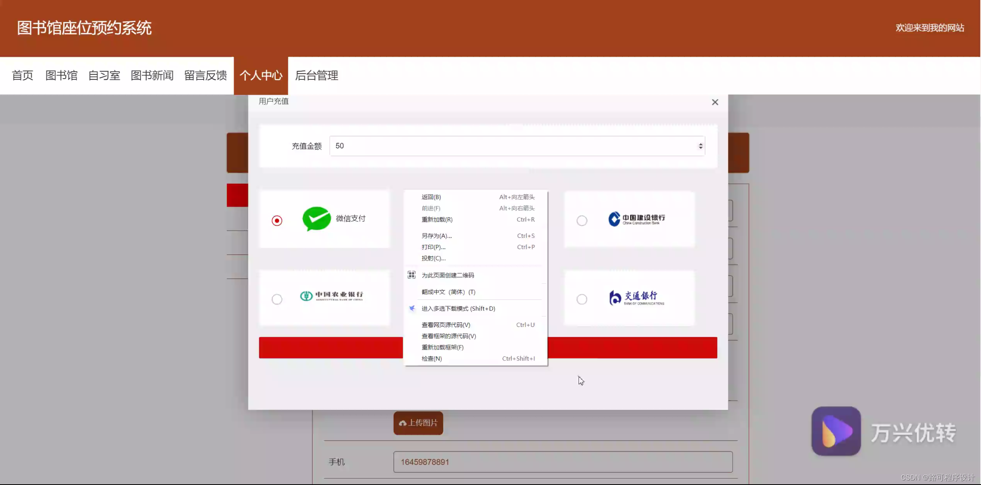The height and width of the screenshot is (485, 981).
Task: Click 为此页面创建二维码 menu entry
Action: click(x=475, y=275)
